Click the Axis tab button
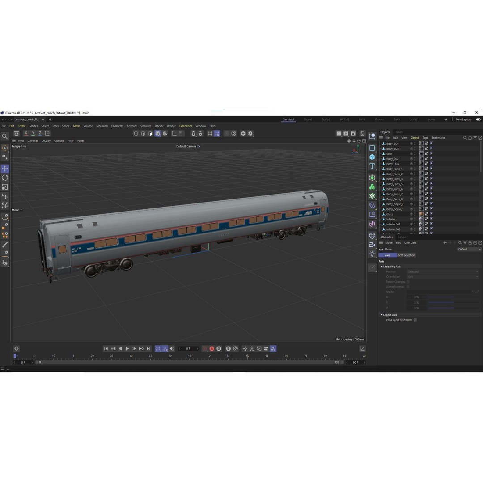Viewport: 483px width, 483px height. [387, 255]
